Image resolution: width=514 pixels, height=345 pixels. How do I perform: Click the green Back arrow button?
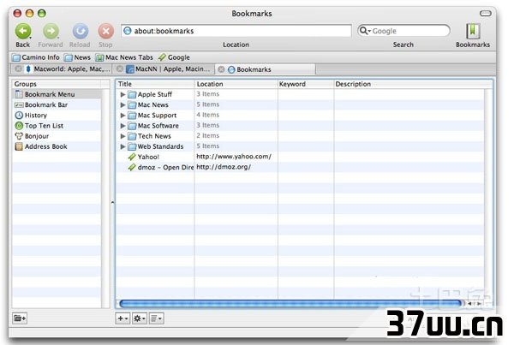tap(23, 32)
